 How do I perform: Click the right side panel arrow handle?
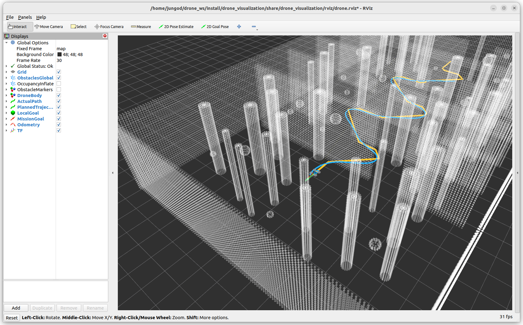[x=517, y=173]
